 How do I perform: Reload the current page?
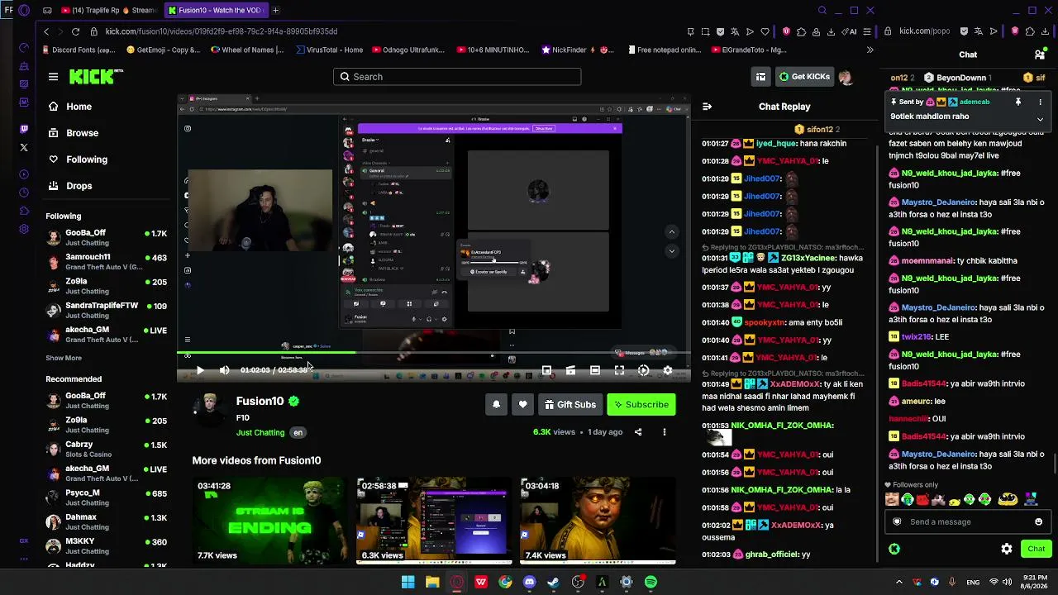tap(75, 31)
